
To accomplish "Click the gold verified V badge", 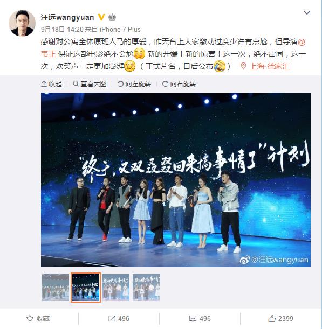I will coord(101,17).
